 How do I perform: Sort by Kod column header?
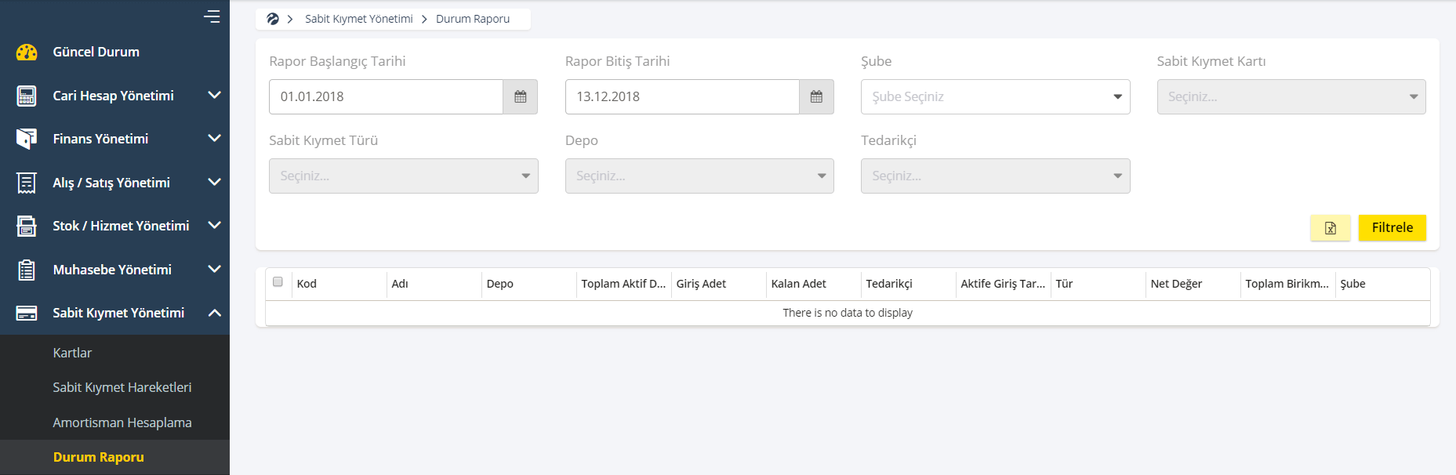click(339, 284)
